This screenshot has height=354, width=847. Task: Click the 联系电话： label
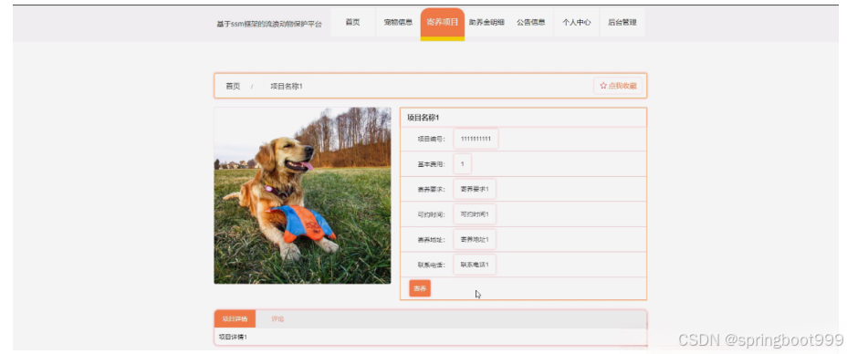(431, 265)
